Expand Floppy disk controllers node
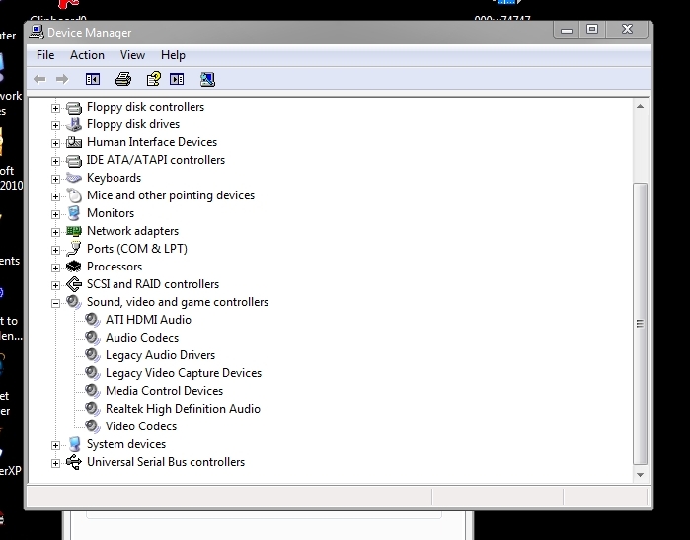 tap(55, 108)
